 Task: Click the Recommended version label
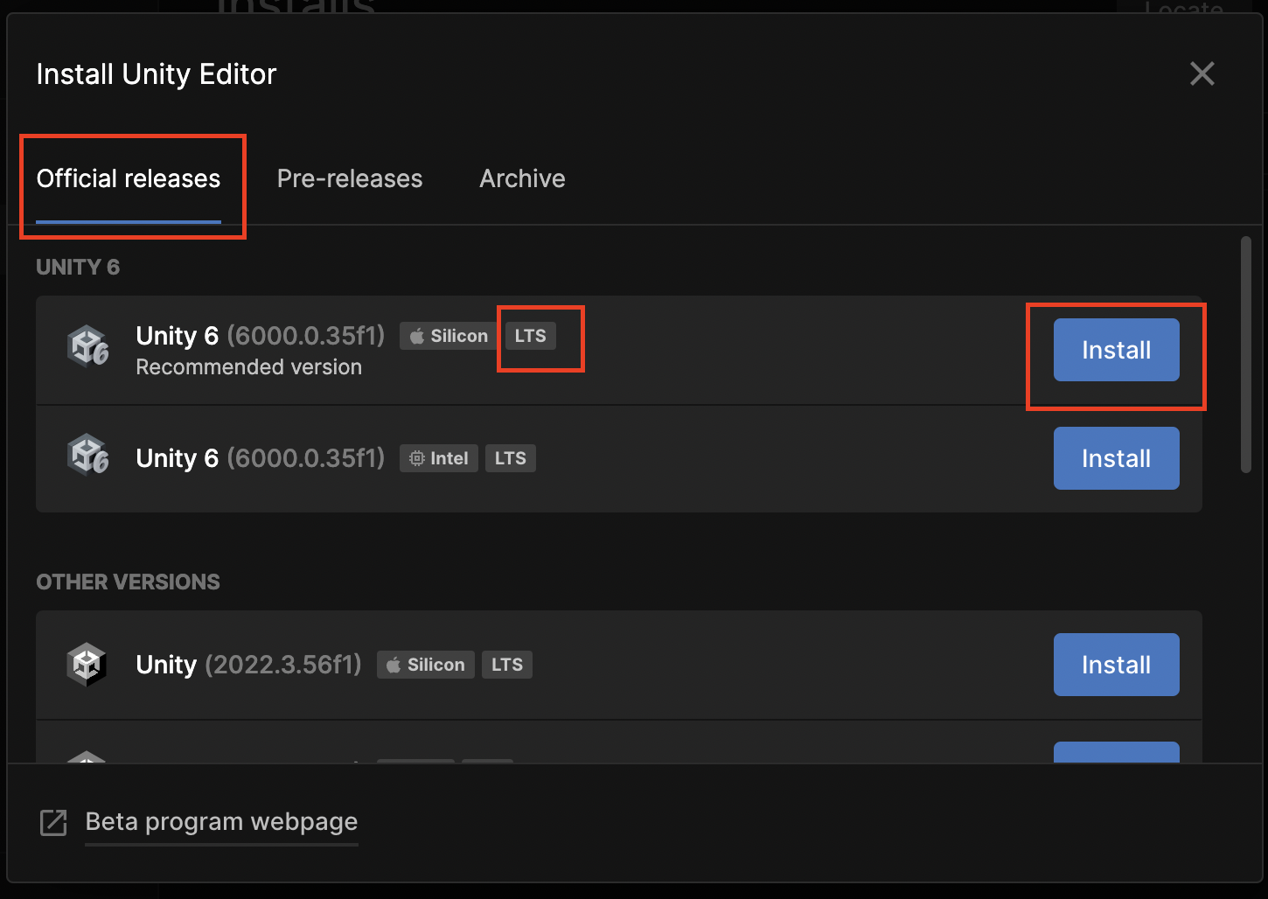(248, 367)
